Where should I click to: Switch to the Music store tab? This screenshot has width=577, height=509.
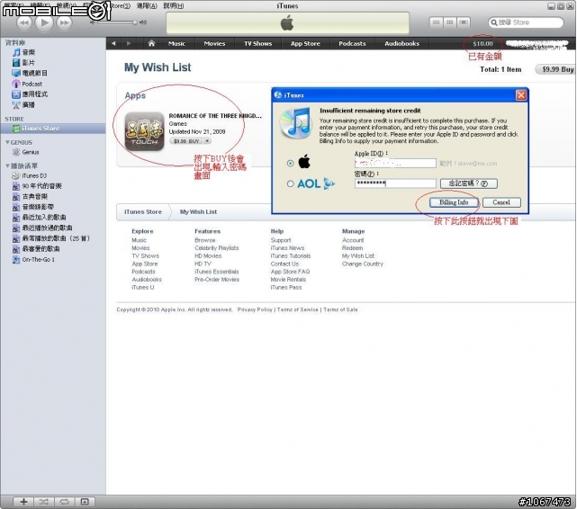[176, 43]
